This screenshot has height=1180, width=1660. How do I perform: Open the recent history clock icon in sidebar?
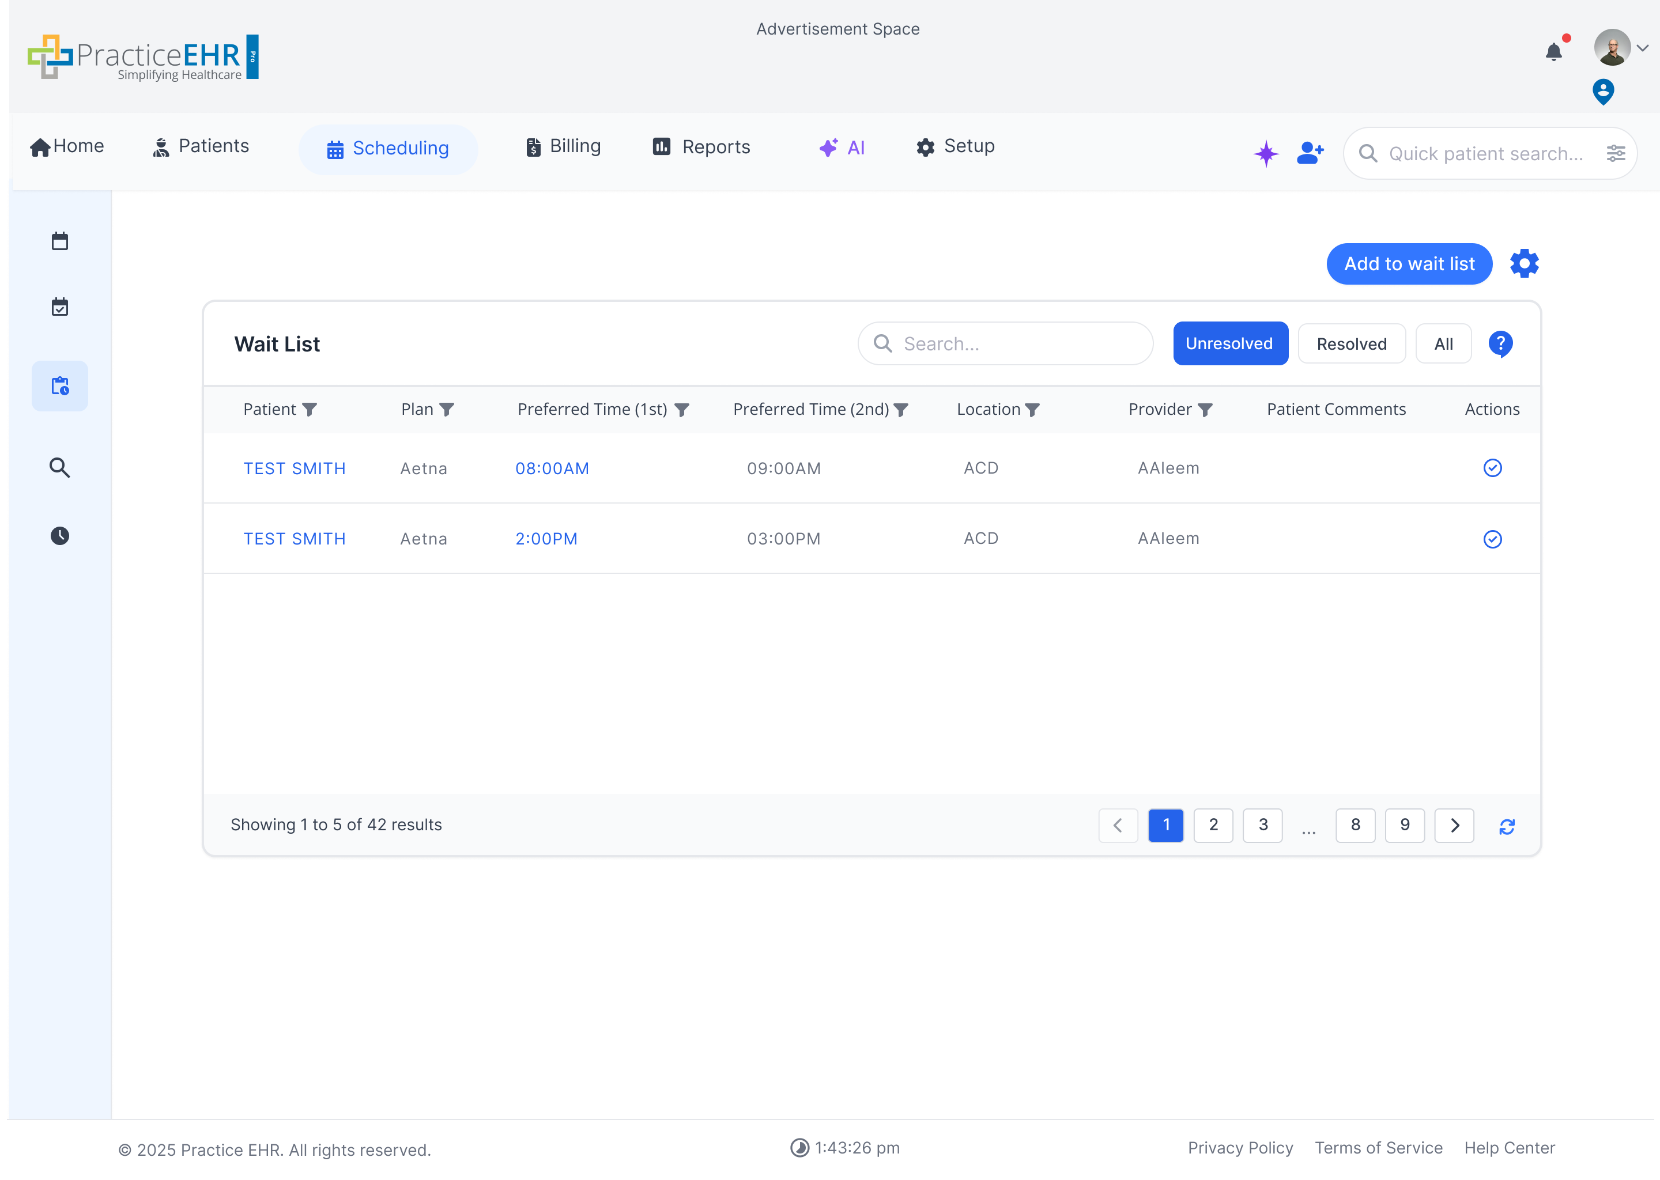point(59,535)
